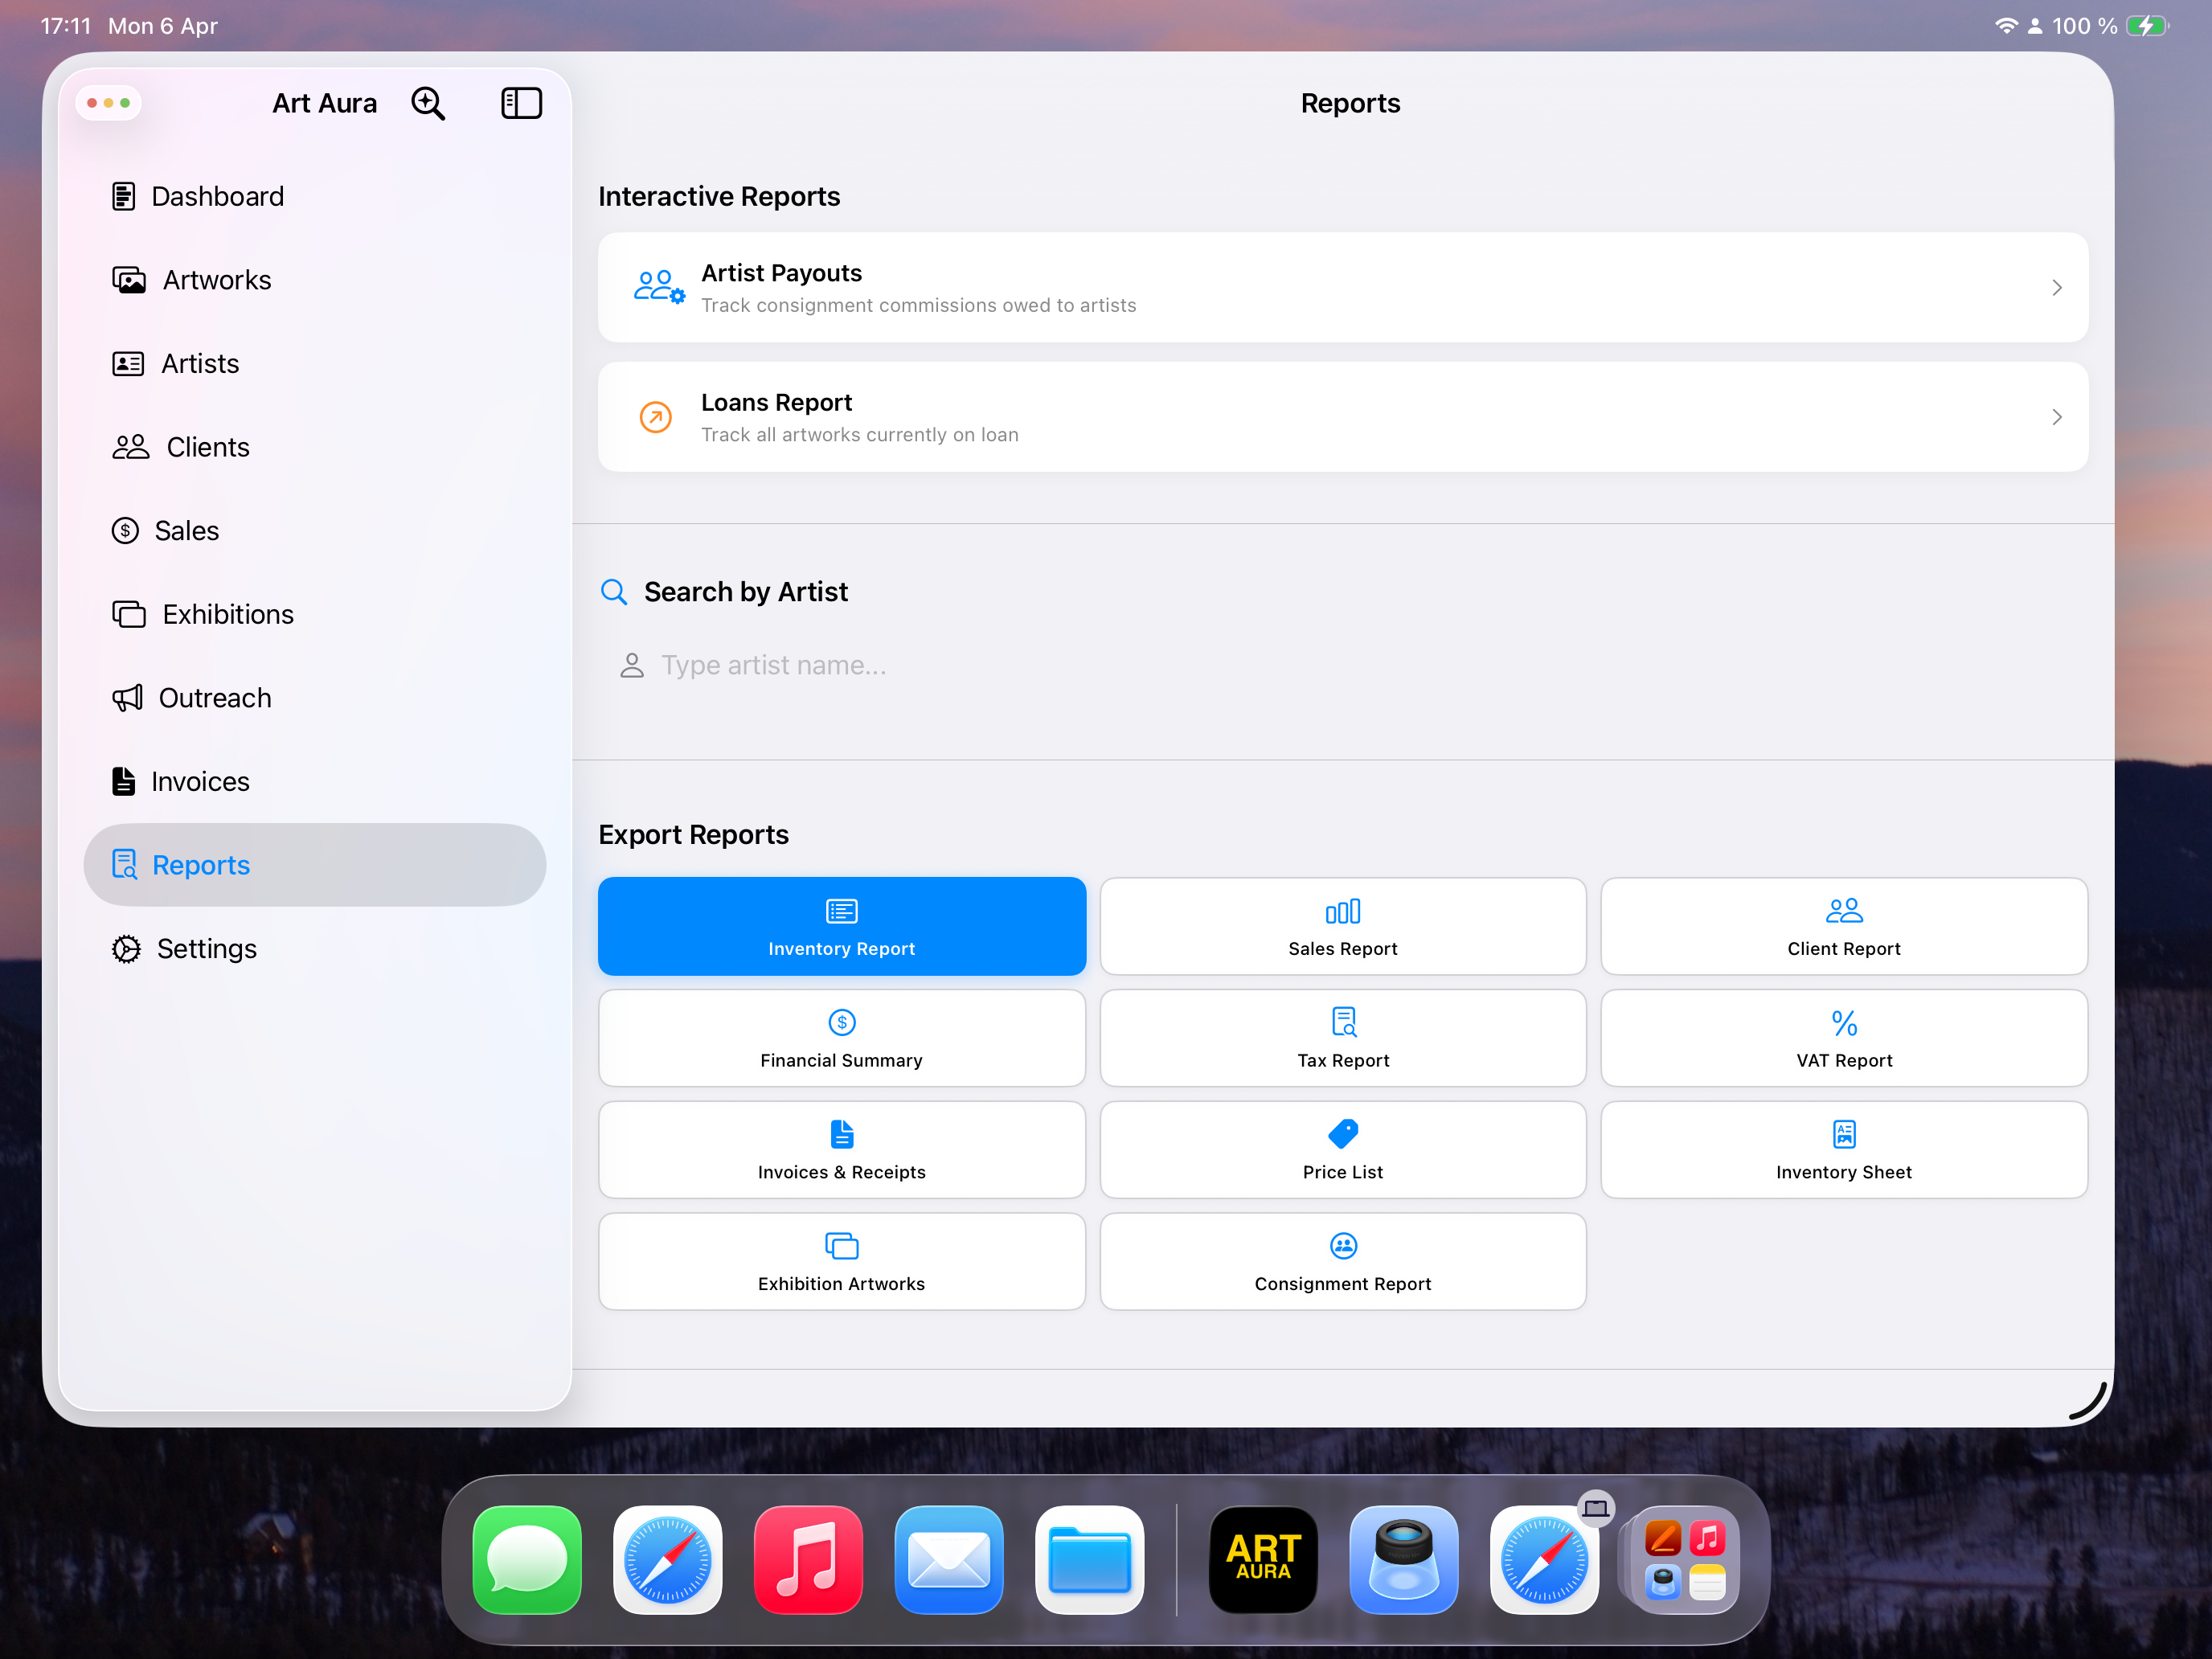2212x1659 pixels.
Task: Export the Price List
Action: point(1342,1150)
